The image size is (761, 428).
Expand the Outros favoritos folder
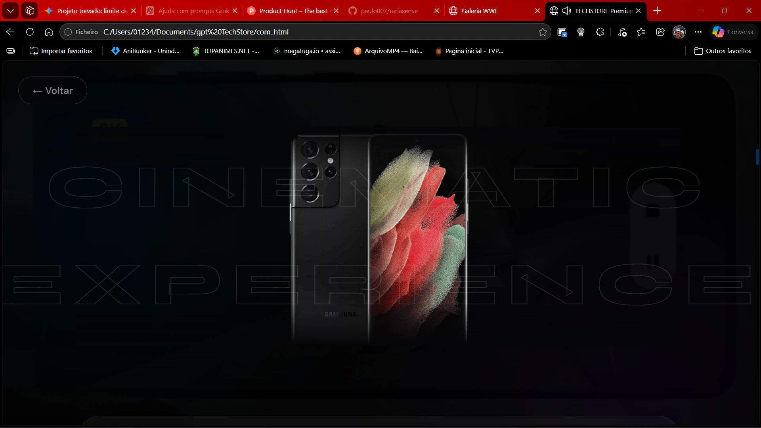coord(723,51)
